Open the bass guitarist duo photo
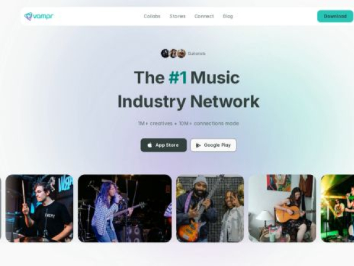The image size is (354, 266). coord(210,208)
